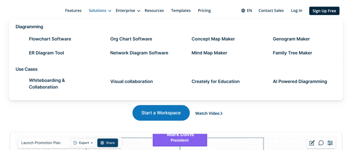Choose AI Powered Diagramming link

[300, 82]
